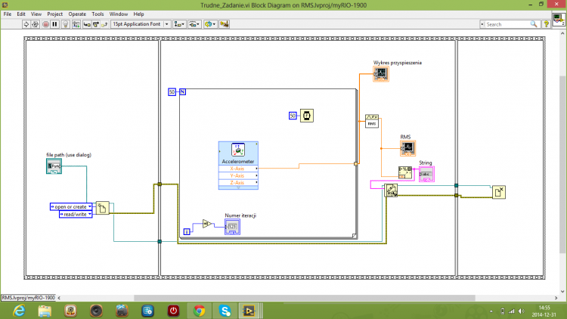This screenshot has height=319, width=567.
Task: Select the Write to Text File node
Action: [391, 190]
